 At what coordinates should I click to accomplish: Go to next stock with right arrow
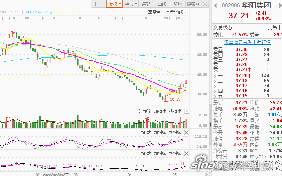[280, 6]
